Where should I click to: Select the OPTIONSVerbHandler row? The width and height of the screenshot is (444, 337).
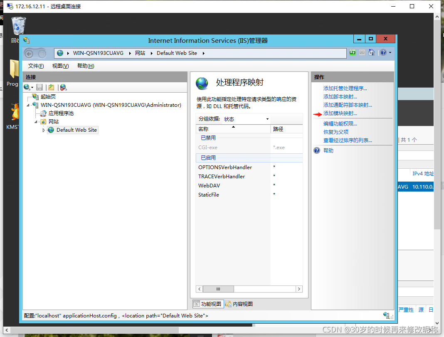[249, 167]
